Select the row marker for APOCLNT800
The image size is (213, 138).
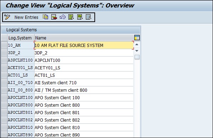[4, 105]
